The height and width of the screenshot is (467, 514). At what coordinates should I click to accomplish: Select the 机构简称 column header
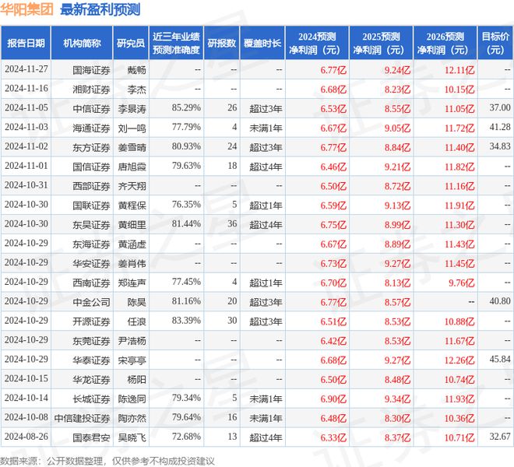tap(82, 43)
